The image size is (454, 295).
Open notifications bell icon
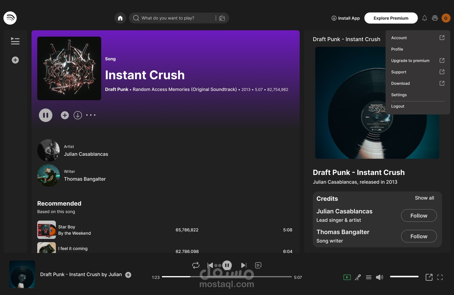coord(425,18)
